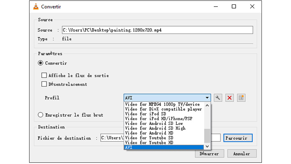Delete selected profile with red X
Viewport: 291px width, 164px height.
230,98
